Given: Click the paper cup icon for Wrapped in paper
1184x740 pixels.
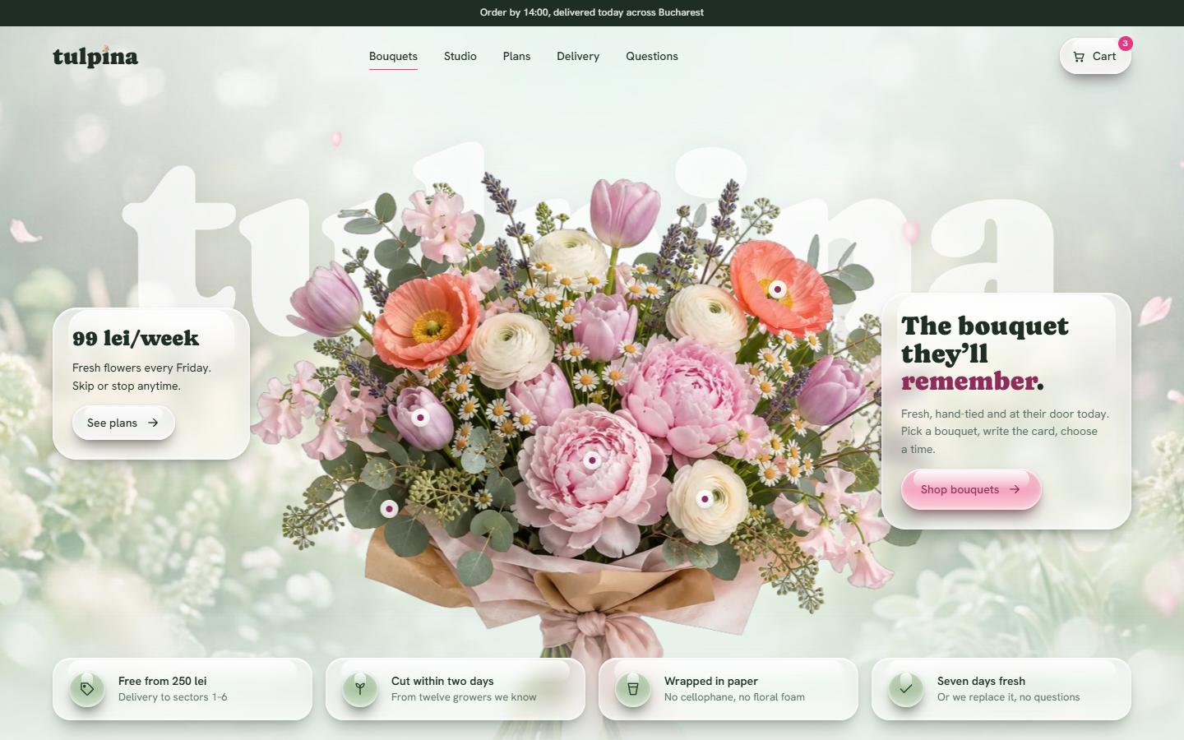Looking at the screenshot, I should point(633,689).
